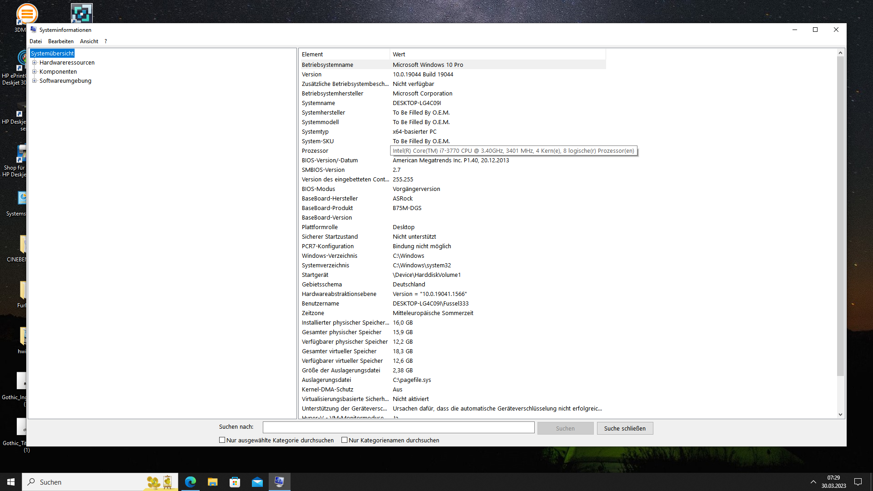The image size is (873, 491).
Task: Enable 'Nur ausgewählte Kategorie durchsuchen' checkbox
Action: [222, 440]
